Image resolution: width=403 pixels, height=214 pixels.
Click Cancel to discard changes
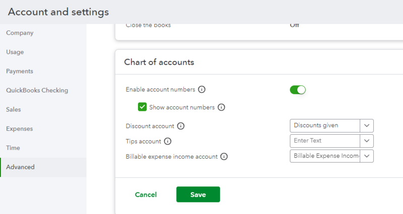coord(146,194)
